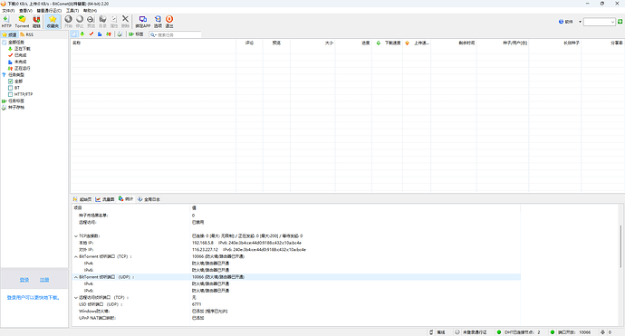The height and width of the screenshot is (336, 625).
Task: Switch to the start page bottom tab
Action: (82, 199)
